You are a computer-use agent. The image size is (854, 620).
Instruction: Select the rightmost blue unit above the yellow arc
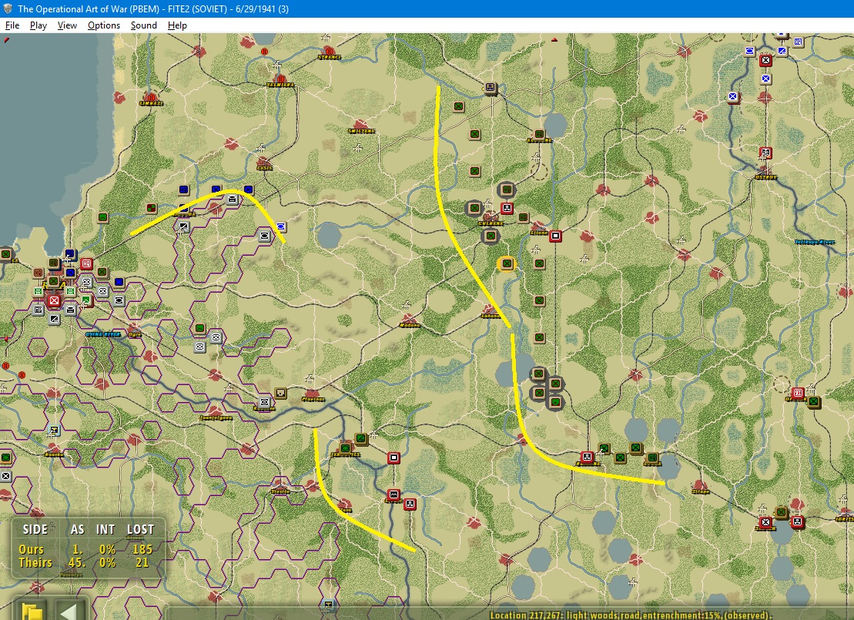(x=249, y=189)
